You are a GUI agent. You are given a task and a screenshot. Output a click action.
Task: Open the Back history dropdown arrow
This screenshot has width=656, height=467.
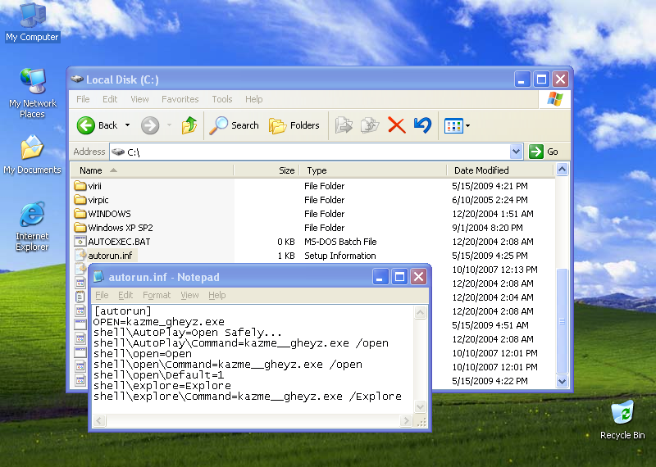pyautogui.click(x=128, y=125)
